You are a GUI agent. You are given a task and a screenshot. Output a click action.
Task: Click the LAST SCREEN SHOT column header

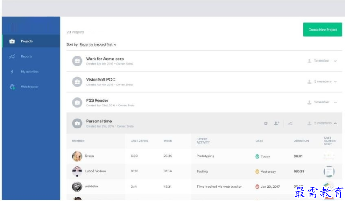point(330,141)
